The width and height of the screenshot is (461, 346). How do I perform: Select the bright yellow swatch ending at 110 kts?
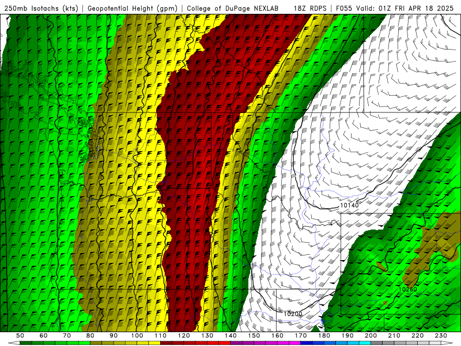[154, 343]
